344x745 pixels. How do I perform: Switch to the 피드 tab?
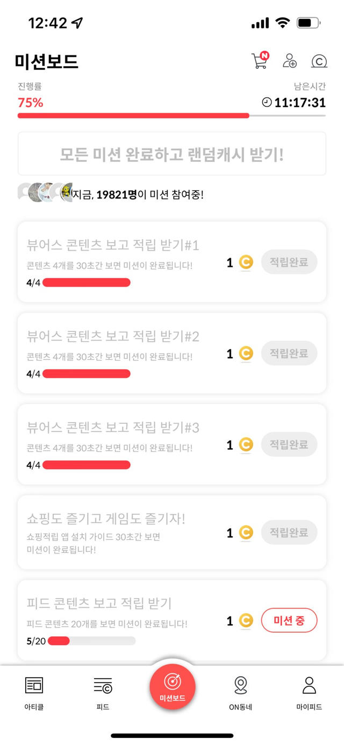tap(103, 692)
